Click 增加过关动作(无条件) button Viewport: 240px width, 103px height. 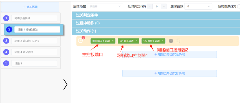[170, 54]
